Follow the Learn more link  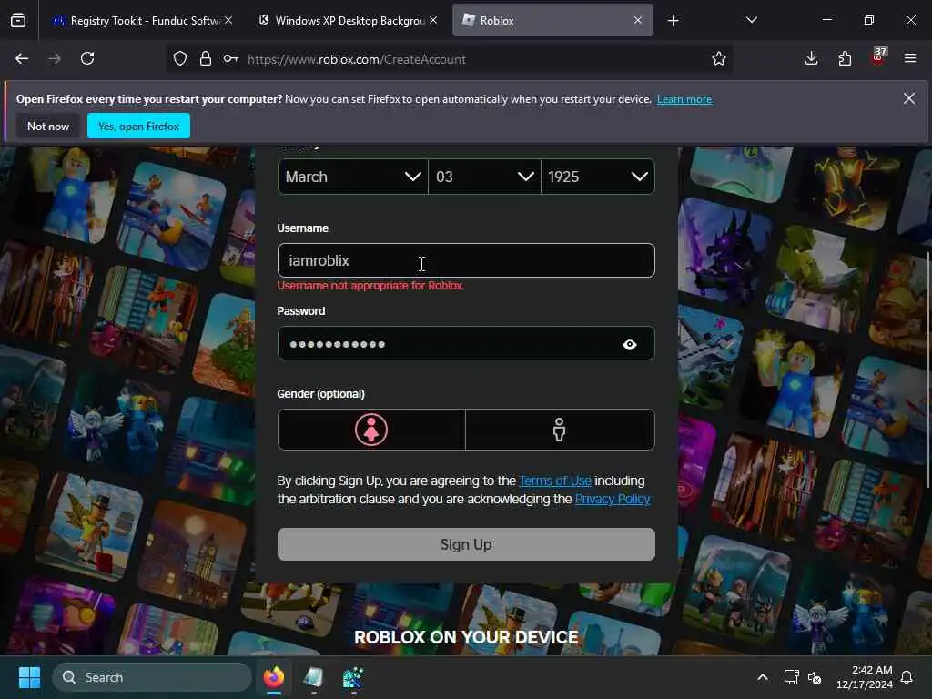[x=684, y=99]
